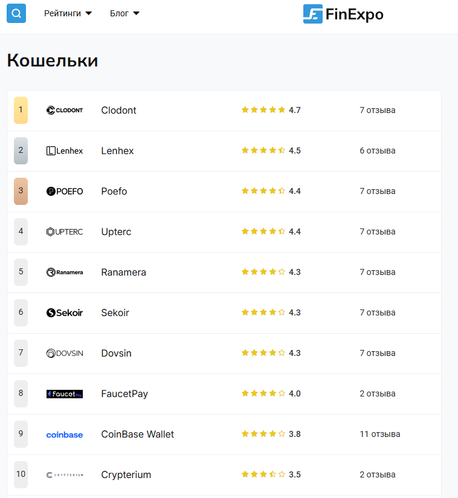Click the coinbase wallet logo
This screenshot has height=498, width=458.
[x=65, y=435]
